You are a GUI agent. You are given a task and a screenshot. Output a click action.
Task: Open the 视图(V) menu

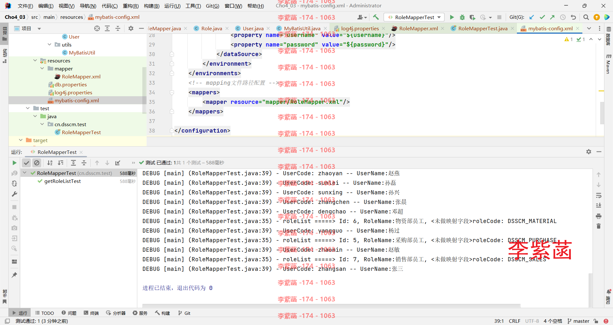[66, 6]
